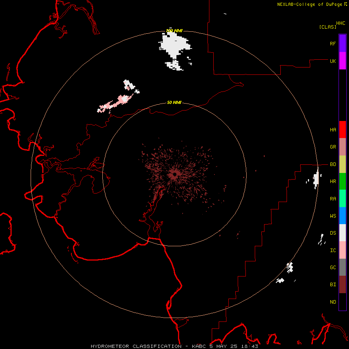Image resolution: width=349 pixels, height=349 pixels.
Task: Pick the mint green RA legend swatch
Action: [342, 199]
